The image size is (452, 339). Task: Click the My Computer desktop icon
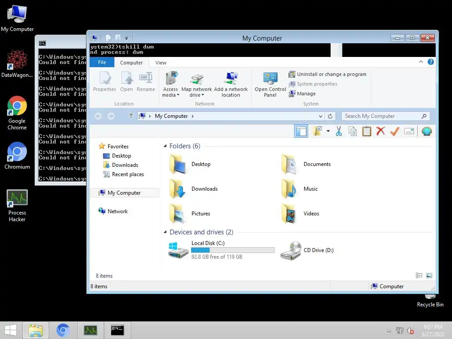pyautogui.click(x=17, y=19)
